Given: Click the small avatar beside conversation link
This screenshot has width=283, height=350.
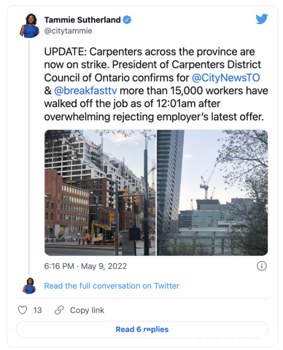Looking at the screenshot, I should tap(30, 286).
